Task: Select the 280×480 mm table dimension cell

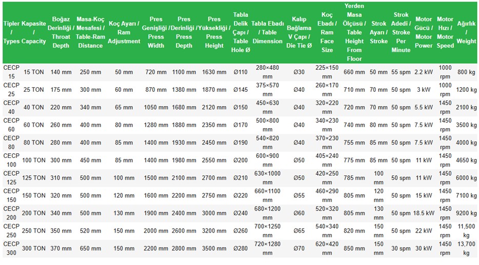Action: tap(267, 72)
